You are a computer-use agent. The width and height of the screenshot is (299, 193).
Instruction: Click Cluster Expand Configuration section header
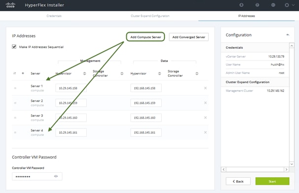tap(255, 82)
